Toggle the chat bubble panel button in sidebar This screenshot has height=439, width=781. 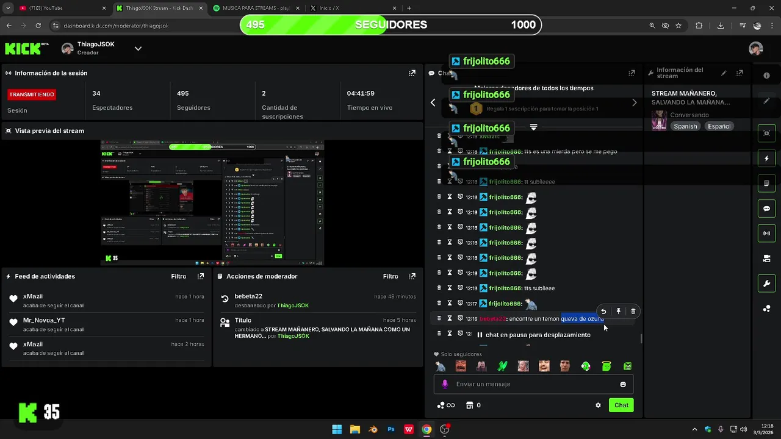pos(767,209)
